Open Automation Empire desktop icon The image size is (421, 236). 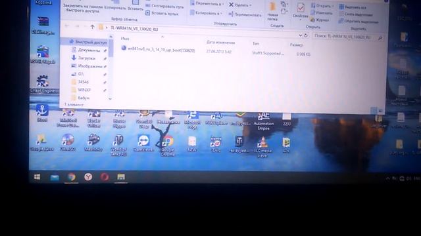(x=264, y=121)
